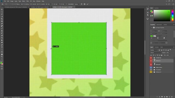Screen dimensions: 175x98
Task: Click the Fill percentage field
Action: coord(168,55)
